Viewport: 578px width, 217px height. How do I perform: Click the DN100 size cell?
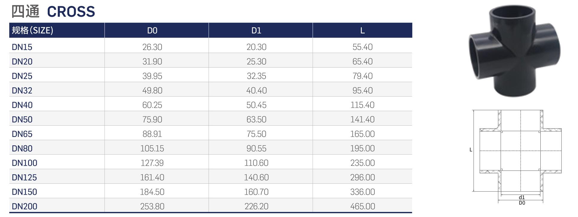tap(24, 163)
